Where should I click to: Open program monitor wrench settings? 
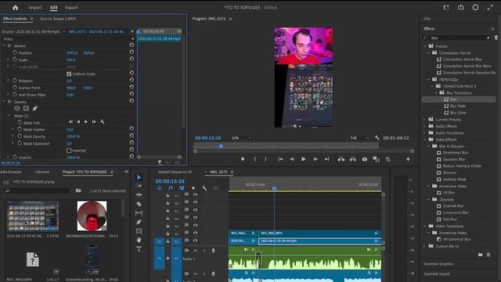point(377,138)
